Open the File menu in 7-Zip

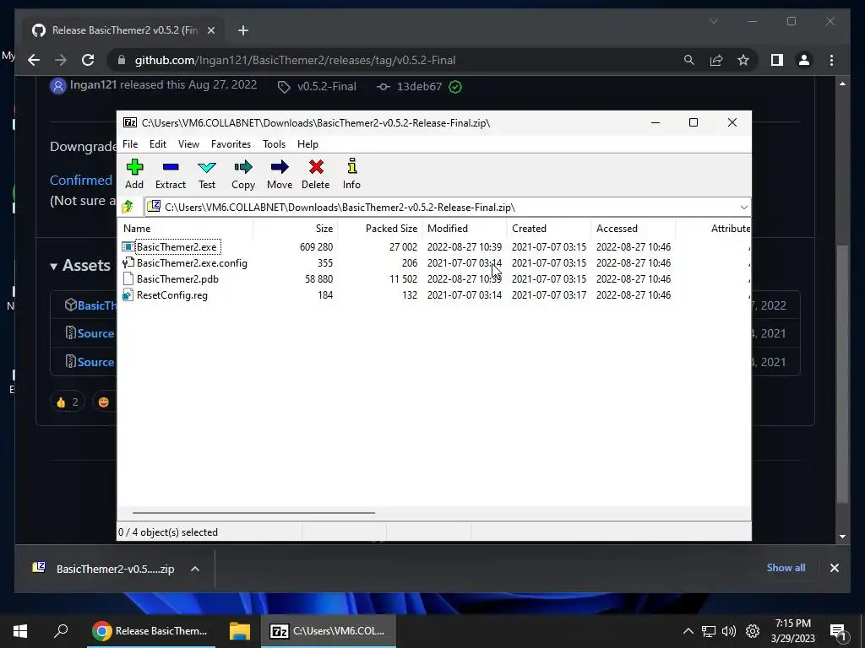pos(130,143)
